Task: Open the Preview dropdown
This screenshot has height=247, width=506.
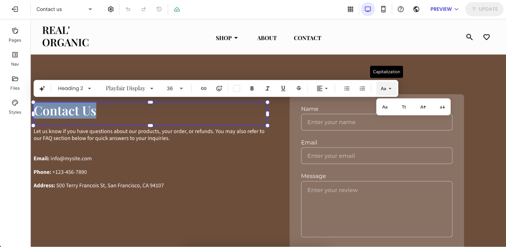Action: 444,9
